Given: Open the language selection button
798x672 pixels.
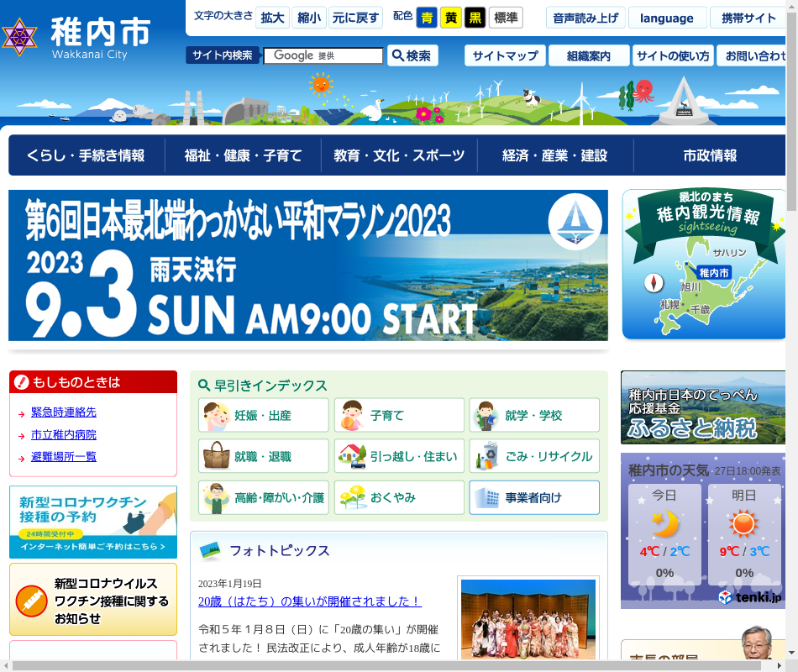Looking at the screenshot, I should click(x=666, y=18).
